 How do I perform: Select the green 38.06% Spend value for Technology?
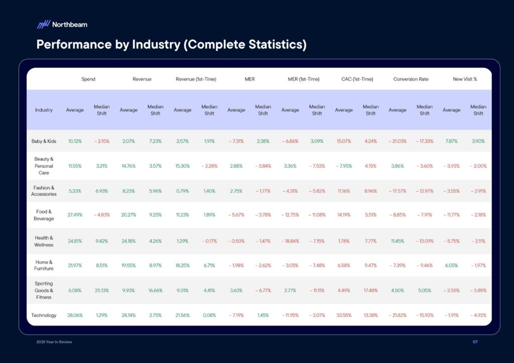tap(75, 315)
